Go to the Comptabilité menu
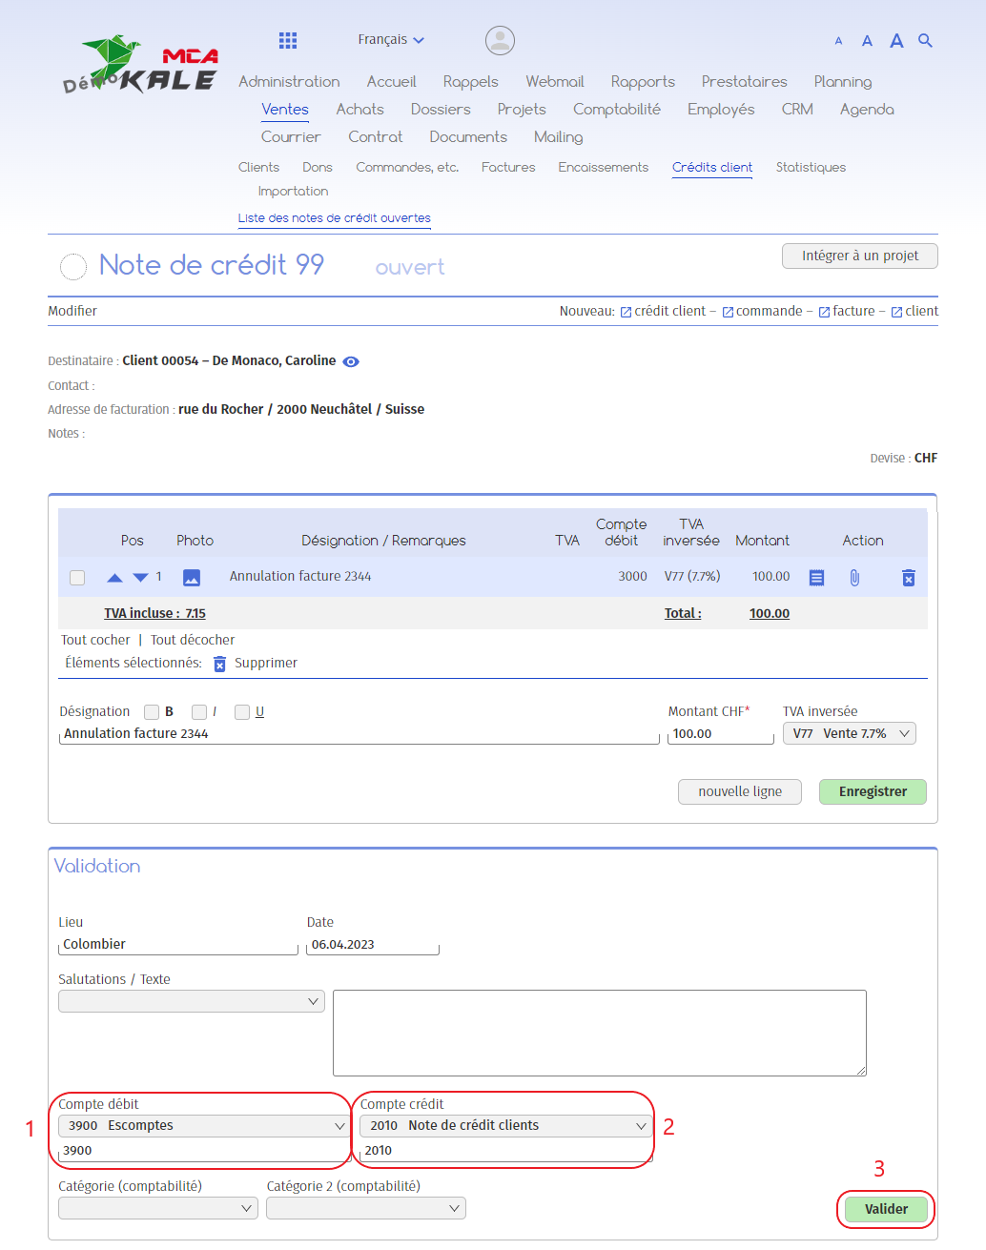This screenshot has width=986, height=1250. pyautogui.click(x=616, y=110)
